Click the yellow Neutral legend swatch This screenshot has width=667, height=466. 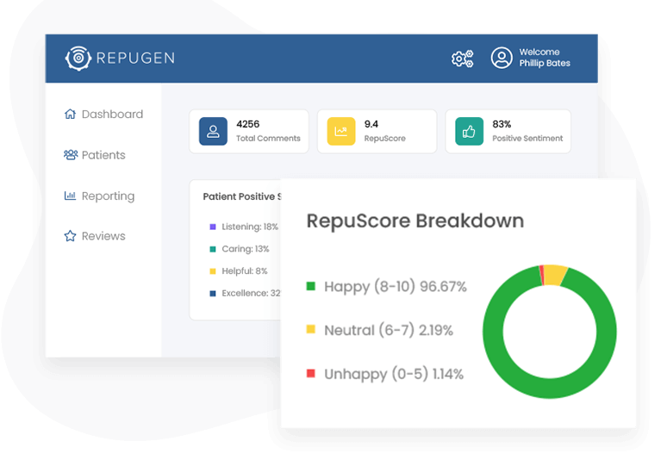pos(311,329)
